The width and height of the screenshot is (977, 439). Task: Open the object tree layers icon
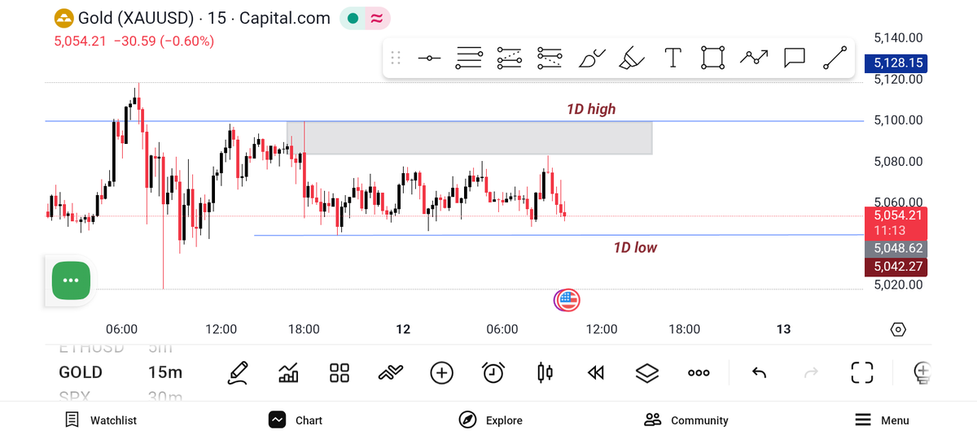point(646,372)
